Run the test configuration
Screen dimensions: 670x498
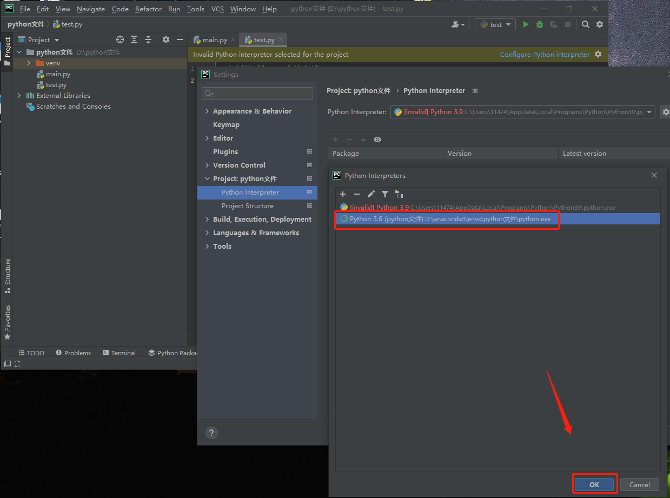(x=525, y=24)
